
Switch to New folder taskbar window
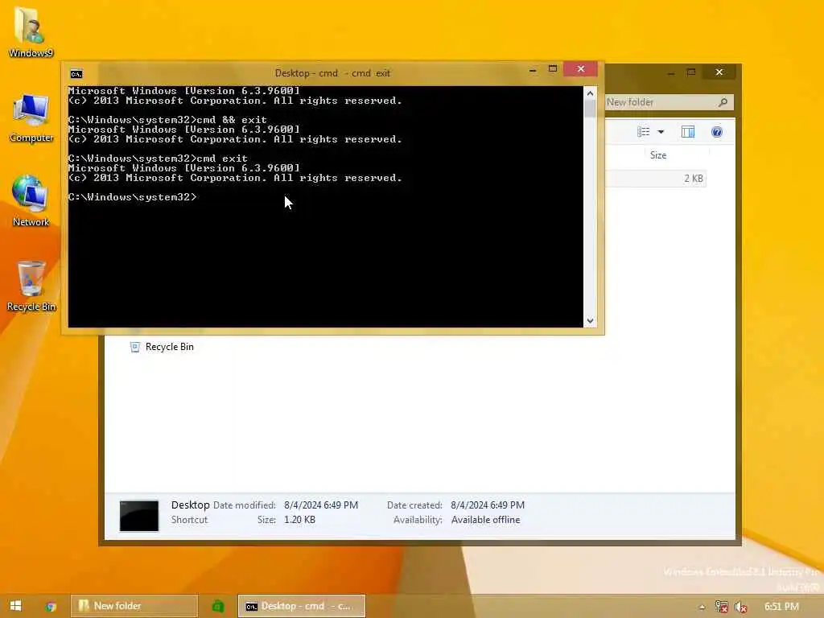click(x=134, y=606)
